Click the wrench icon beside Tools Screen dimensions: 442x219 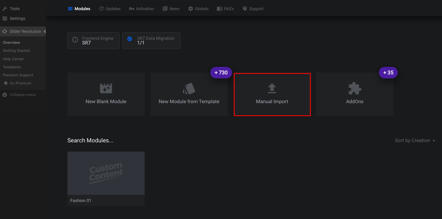(5, 9)
